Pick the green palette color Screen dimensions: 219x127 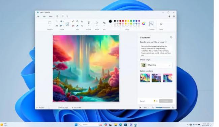(x=131, y=21)
